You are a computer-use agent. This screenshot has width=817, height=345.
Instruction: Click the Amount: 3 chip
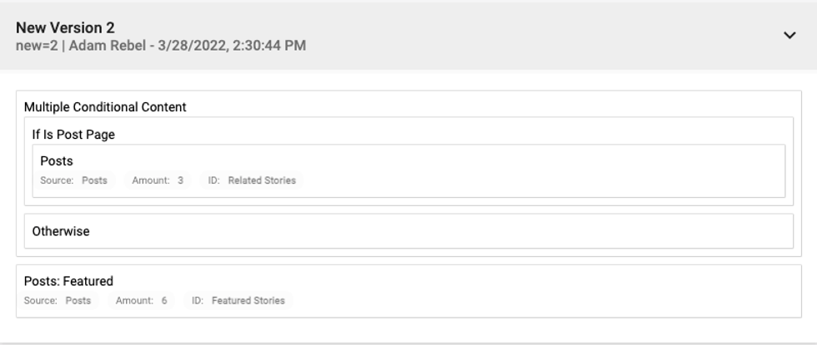click(158, 180)
